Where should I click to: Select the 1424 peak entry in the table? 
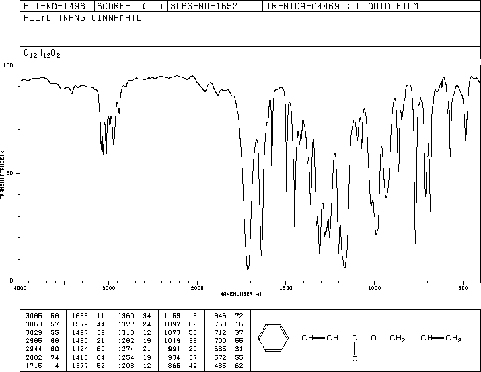[88, 349]
